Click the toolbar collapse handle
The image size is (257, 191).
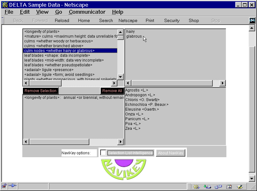[x=3, y=20]
